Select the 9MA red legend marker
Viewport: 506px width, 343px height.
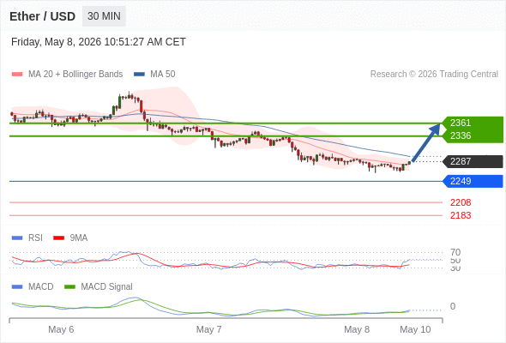click(x=58, y=238)
